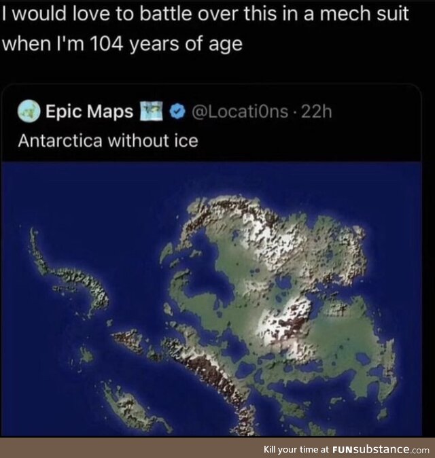Click the open ocean in map's top-left

pos(82,197)
